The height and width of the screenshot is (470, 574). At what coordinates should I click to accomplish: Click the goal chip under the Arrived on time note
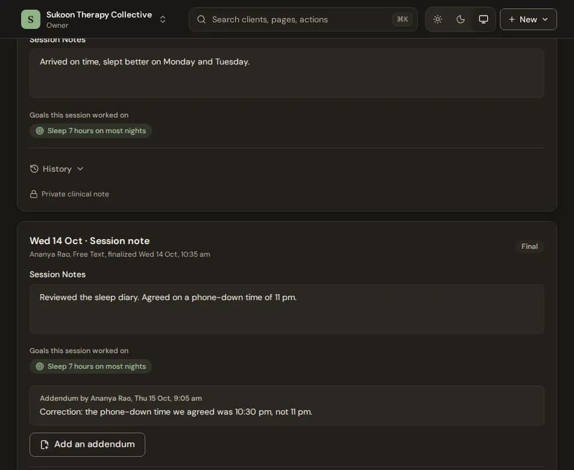(91, 131)
